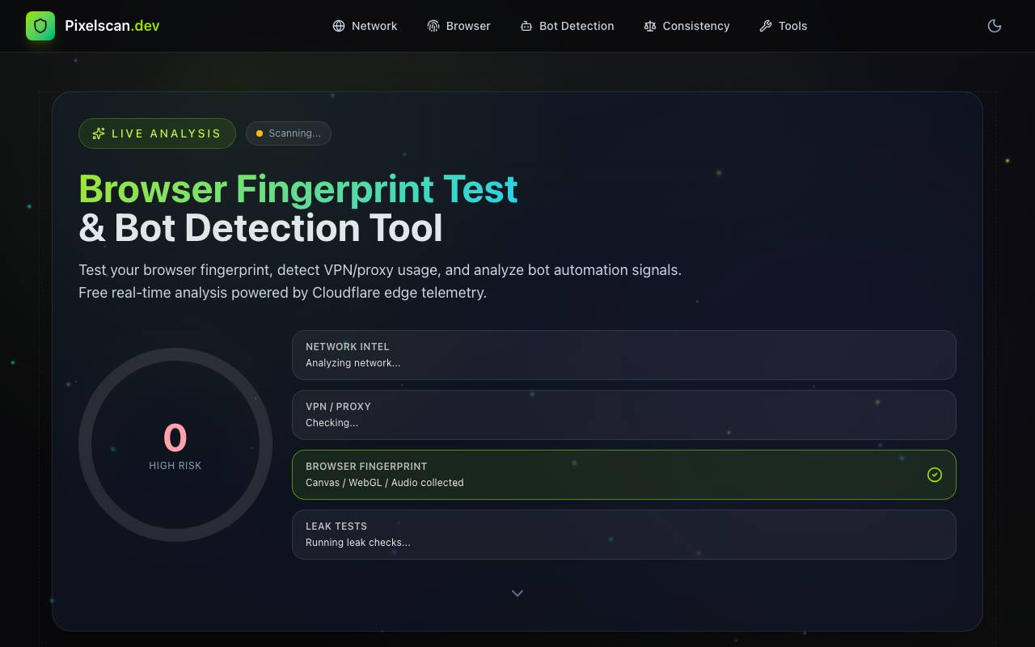The height and width of the screenshot is (647, 1035).
Task: Click the globe icon beside Network
Action: pyautogui.click(x=339, y=26)
